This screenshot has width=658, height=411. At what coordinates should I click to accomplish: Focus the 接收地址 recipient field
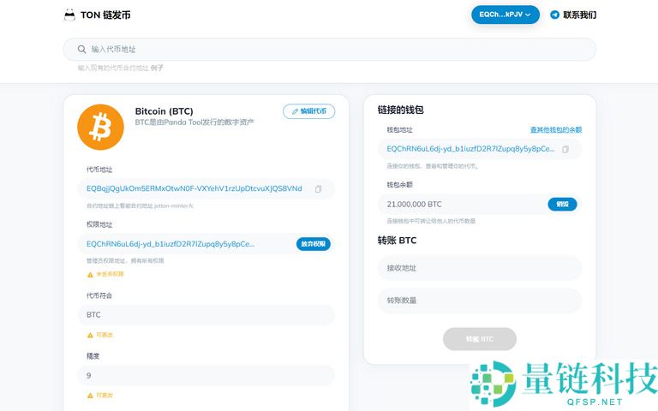(480, 268)
